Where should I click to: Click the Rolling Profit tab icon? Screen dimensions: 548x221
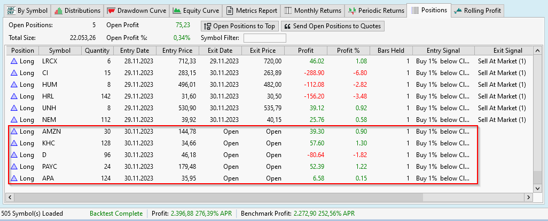[458, 11]
